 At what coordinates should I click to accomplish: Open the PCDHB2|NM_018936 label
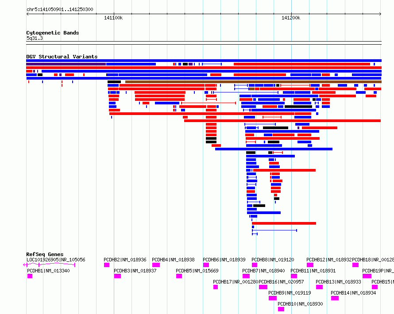(x=125, y=260)
